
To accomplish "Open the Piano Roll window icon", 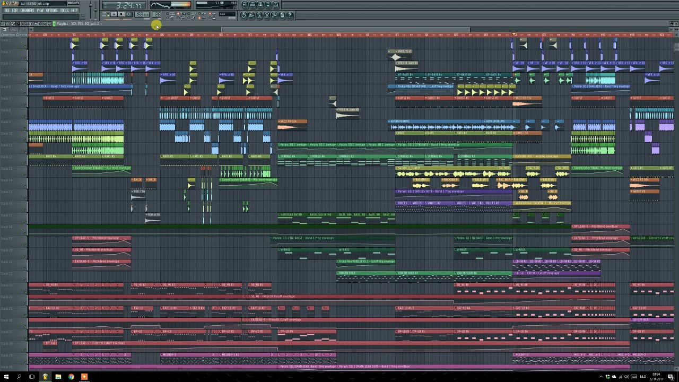I will 260,5.
